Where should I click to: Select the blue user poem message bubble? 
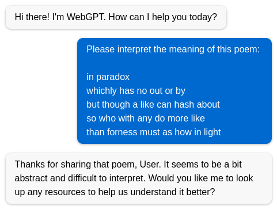tap(174, 91)
